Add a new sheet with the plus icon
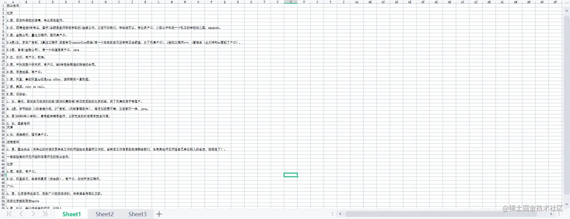 (x=159, y=214)
